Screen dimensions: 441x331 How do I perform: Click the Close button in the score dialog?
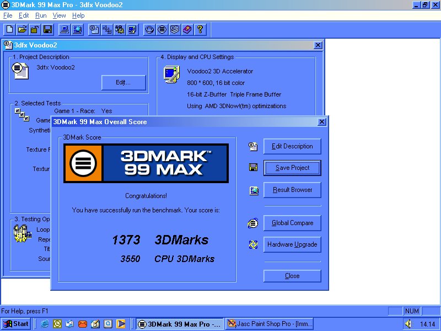[292, 276]
